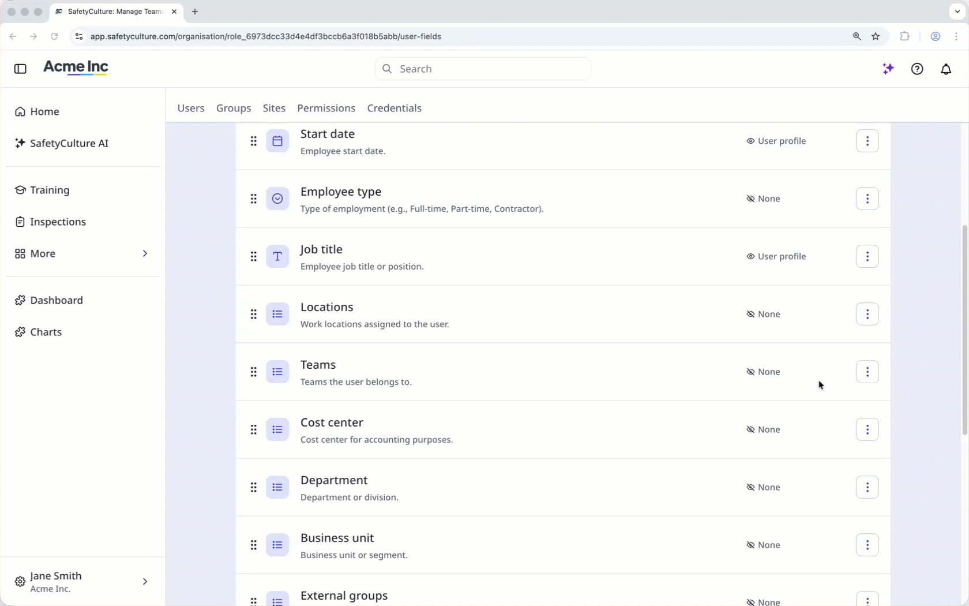
Task: Click the Search input field
Action: click(483, 69)
